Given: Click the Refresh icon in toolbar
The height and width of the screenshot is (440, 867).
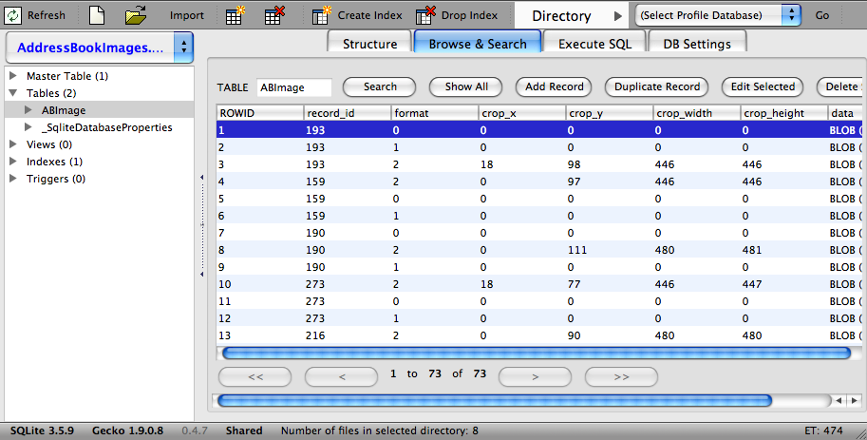Looking at the screenshot, I should pyautogui.click(x=13, y=15).
